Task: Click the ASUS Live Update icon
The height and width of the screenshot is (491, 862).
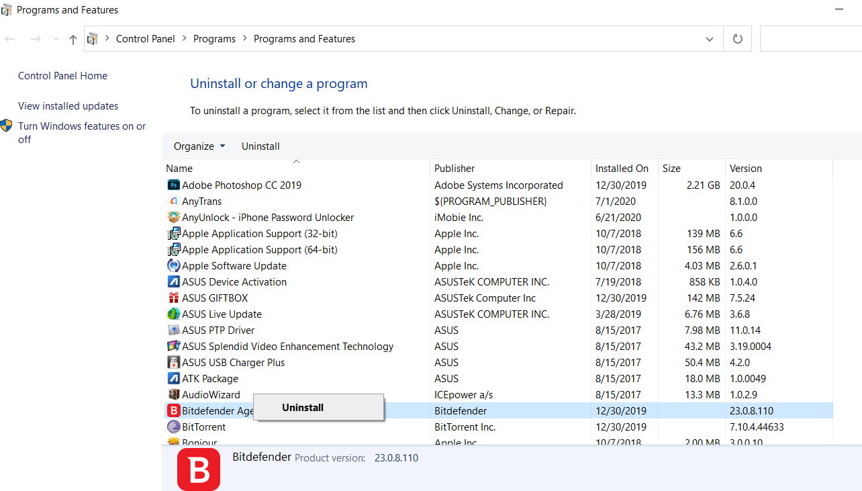Action: (173, 314)
